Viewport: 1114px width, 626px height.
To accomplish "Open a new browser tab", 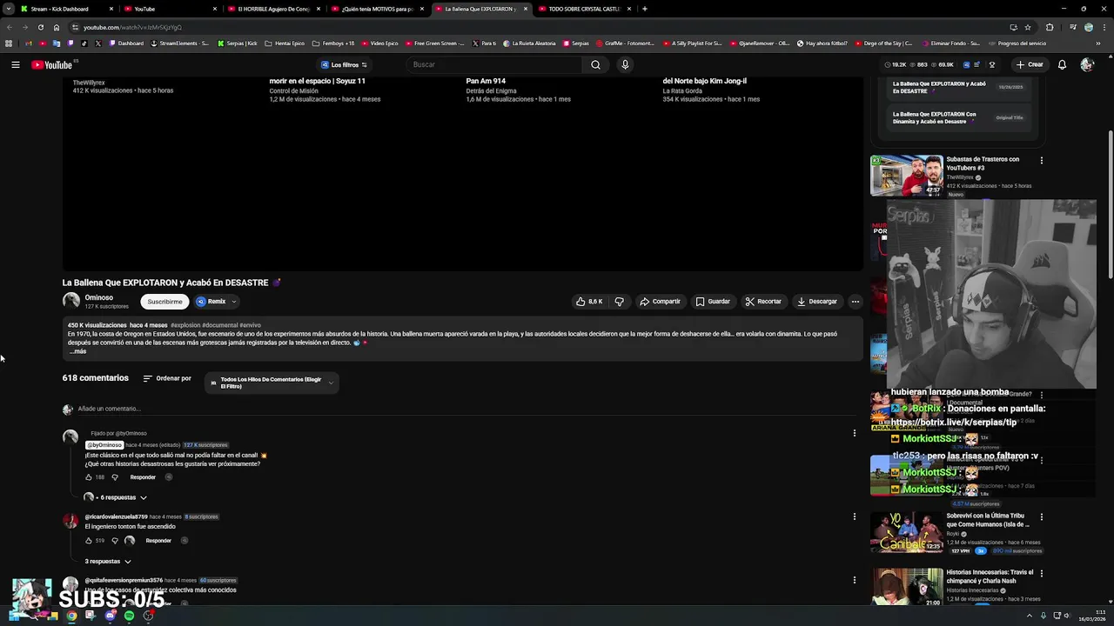I will coord(644,9).
